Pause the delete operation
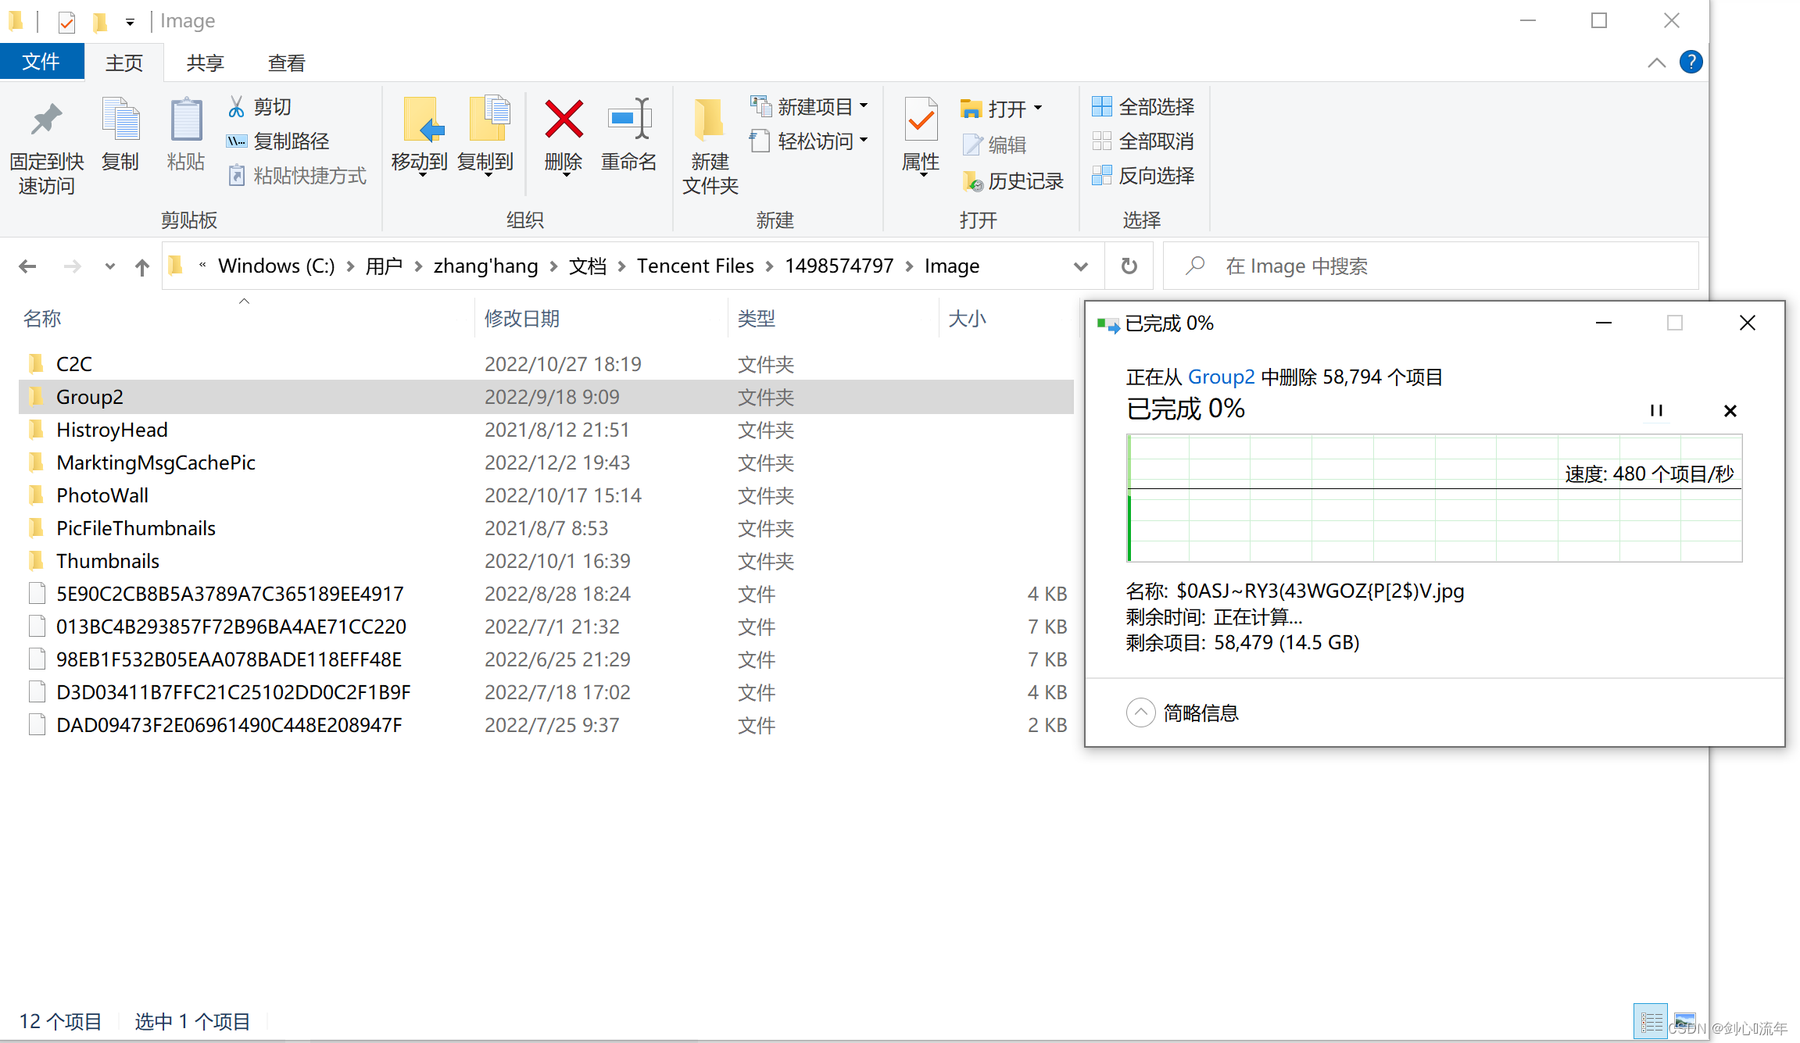The image size is (1800, 1043). [x=1656, y=410]
